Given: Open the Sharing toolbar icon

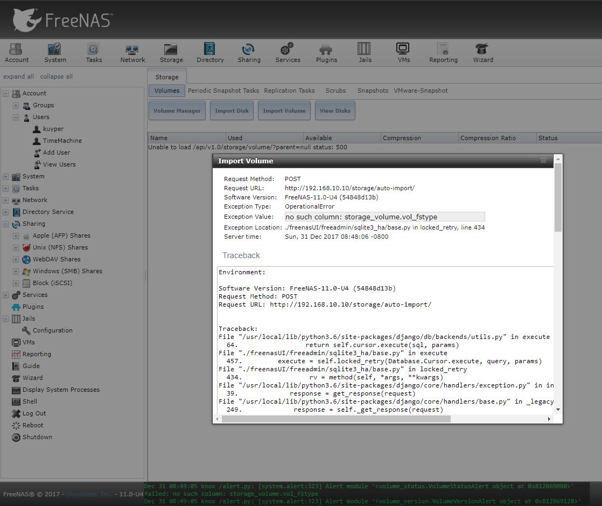Looking at the screenshot, I should [249, 53].
